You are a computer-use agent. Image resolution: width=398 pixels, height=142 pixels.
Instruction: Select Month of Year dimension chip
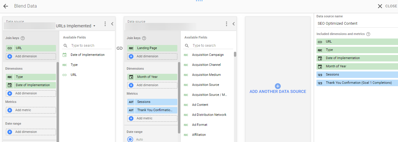tap(152, 77)
